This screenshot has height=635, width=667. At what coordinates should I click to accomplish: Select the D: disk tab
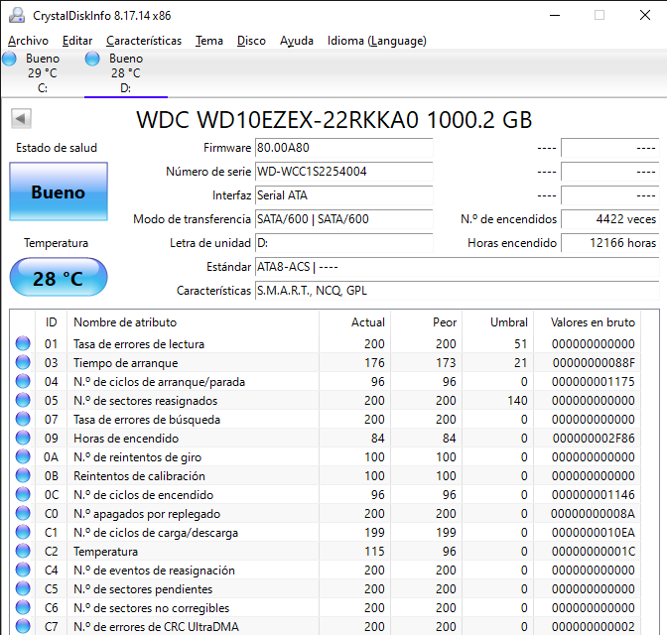[x=126, y=73]
